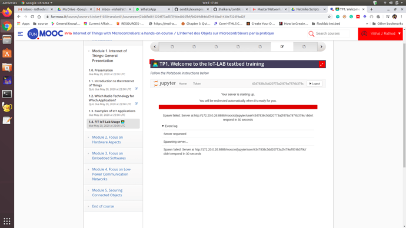Open 1.4. FIT IoT-Lab Usage lesson

(113, 123)
